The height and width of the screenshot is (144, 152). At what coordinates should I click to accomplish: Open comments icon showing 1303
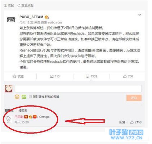pos(88,76)
